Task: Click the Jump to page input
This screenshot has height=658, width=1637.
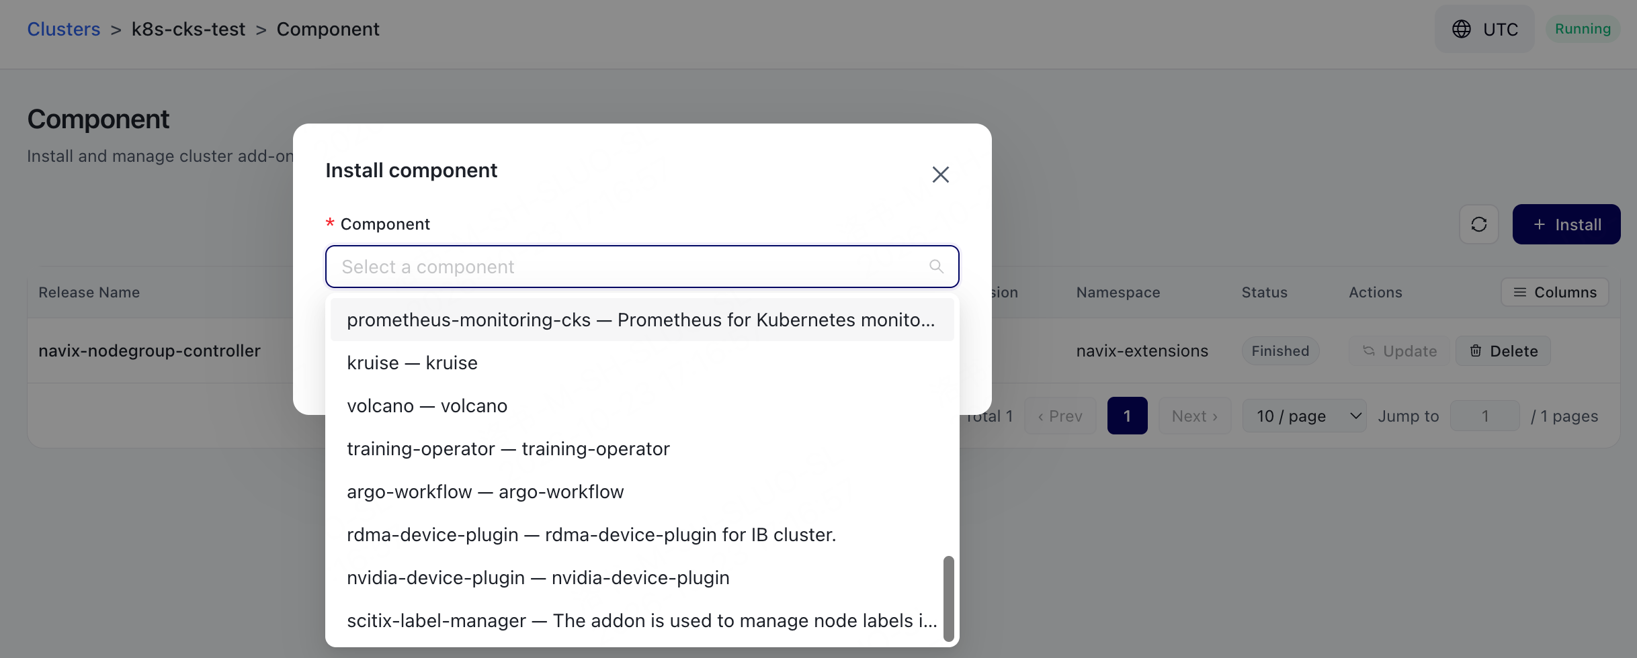Action: (1484, 416)
